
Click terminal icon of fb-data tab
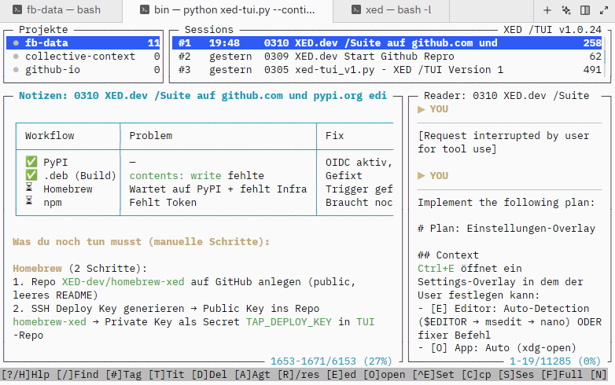(17, 9)
